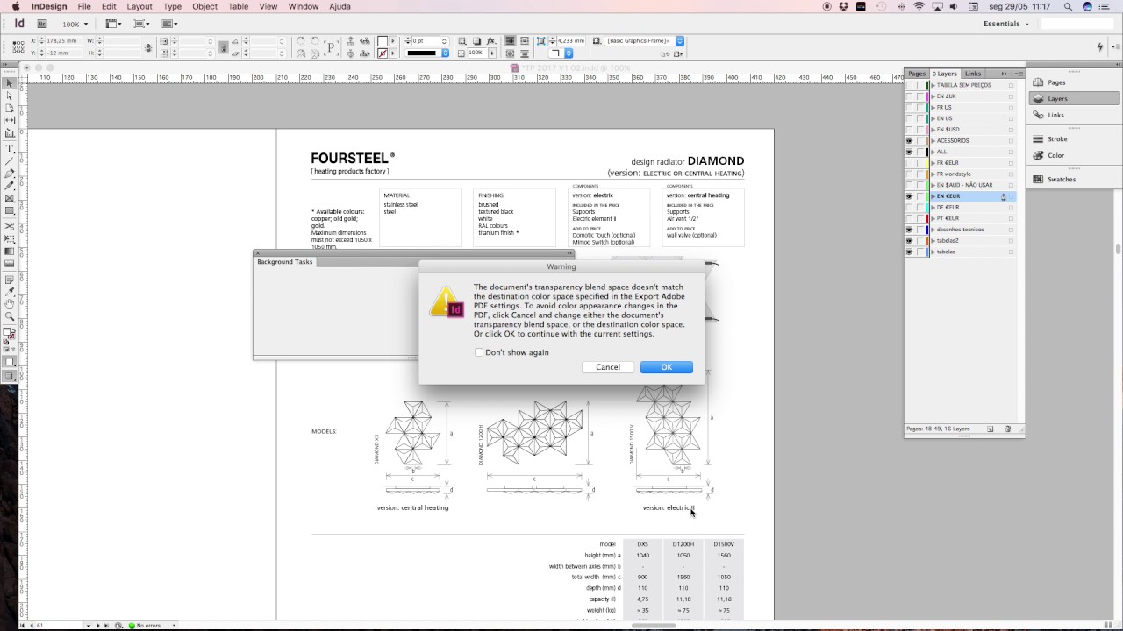
Task: Check the Don't show again checkbox
Action: 479,352
